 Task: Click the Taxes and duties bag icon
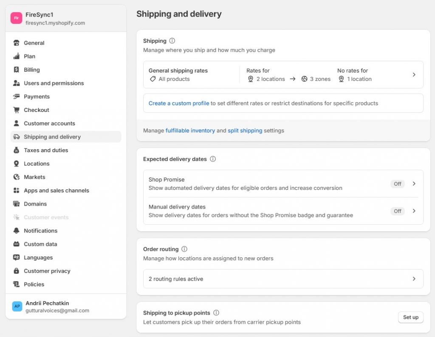tap(17, 150)
